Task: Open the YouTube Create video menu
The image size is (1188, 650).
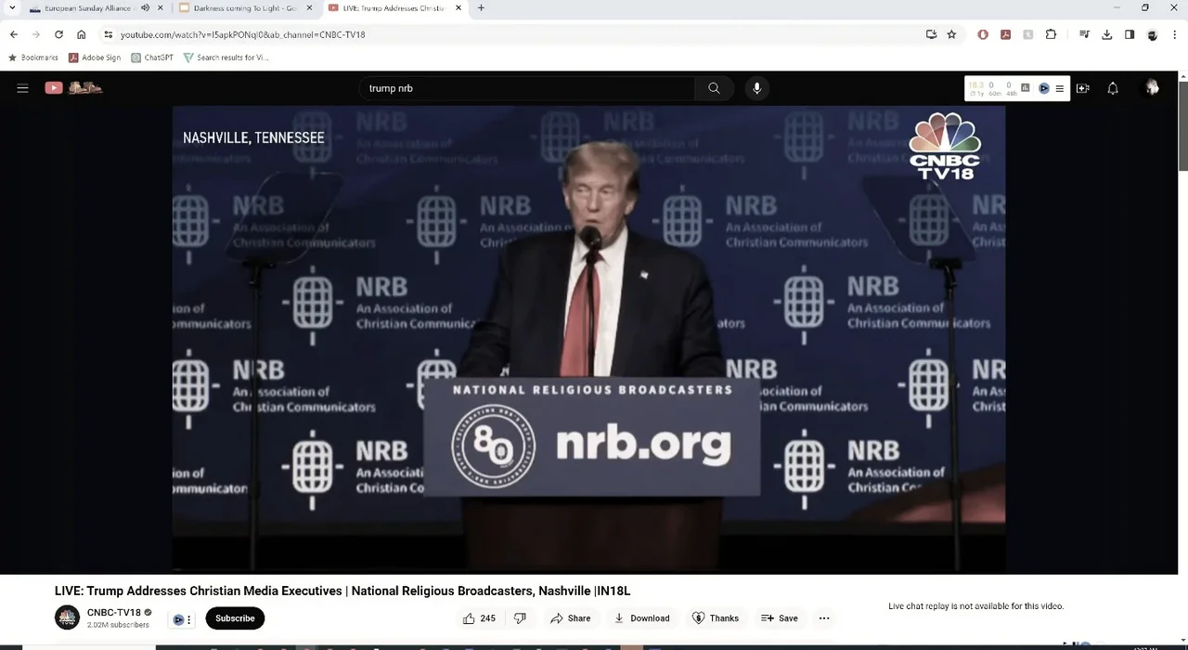Action: pyautogui.click(x=1082, y=88)
